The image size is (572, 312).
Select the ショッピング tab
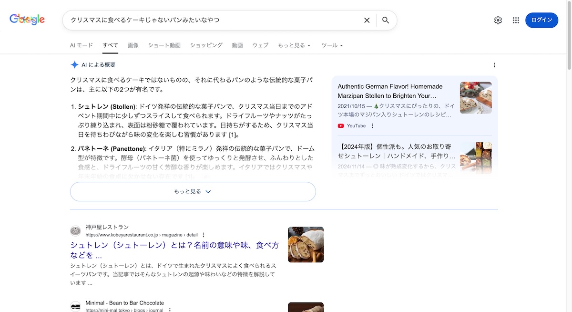(x=206, y=45)
